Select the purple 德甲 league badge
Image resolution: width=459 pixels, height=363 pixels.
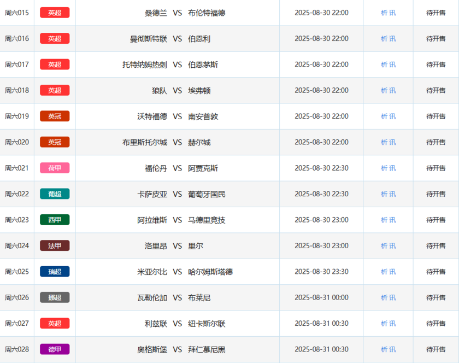point(55,349)
